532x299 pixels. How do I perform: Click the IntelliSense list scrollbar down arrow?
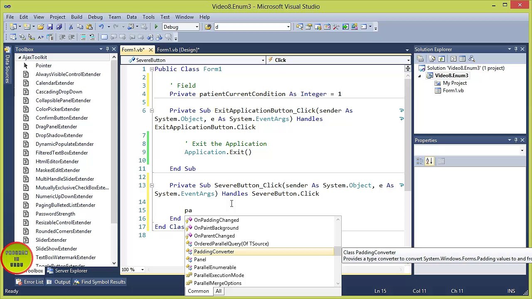[338, 283]
